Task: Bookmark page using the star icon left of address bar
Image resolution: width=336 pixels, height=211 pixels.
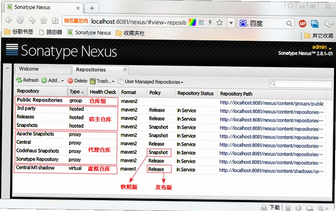Action: pos(44,21)
